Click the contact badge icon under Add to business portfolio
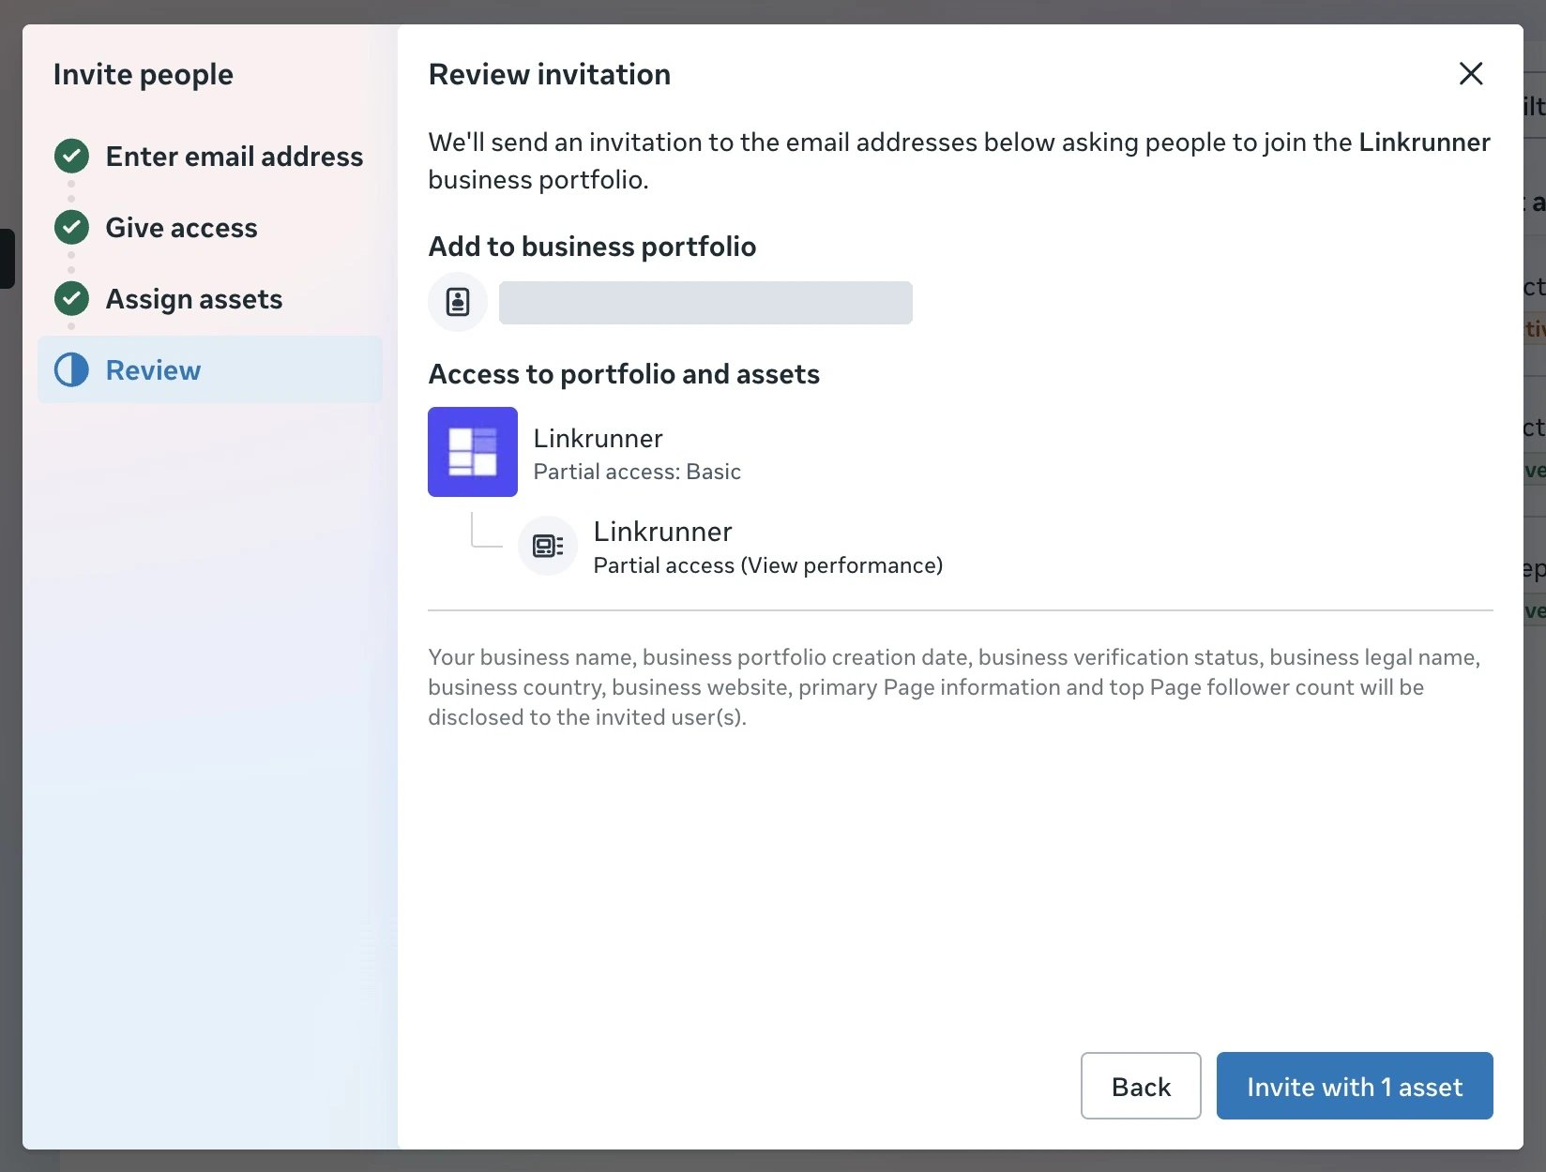 click(x=458, y=302)
